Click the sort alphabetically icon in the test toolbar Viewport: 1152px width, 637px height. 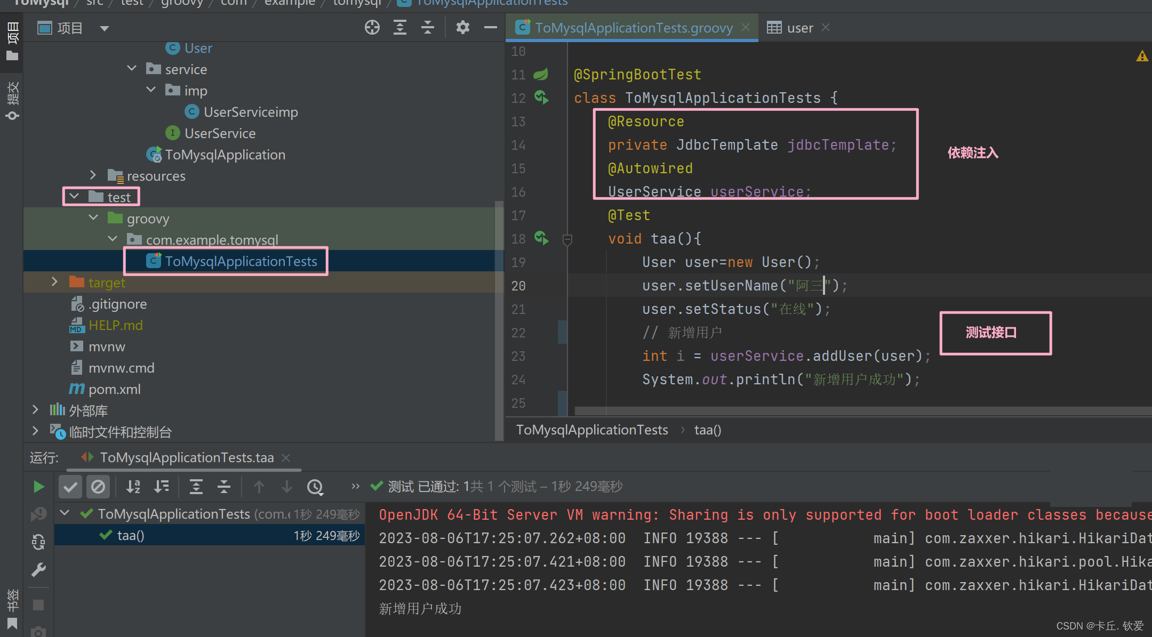point(133,487)
